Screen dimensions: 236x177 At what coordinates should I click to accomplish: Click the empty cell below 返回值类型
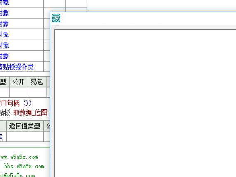click(25, 137)
